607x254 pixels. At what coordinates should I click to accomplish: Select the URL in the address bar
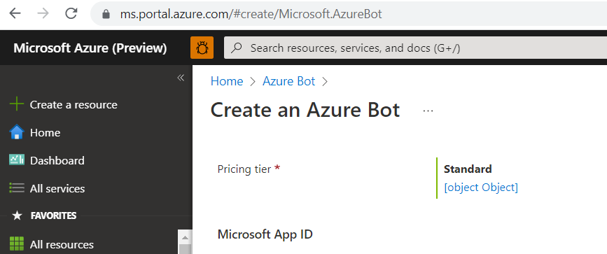coord(251,14)
